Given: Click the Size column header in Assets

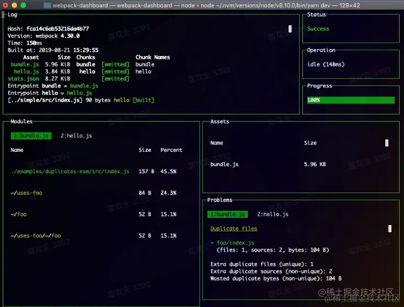Looking at the screenshot, I should pyautogui.click(x=310, y=143).
